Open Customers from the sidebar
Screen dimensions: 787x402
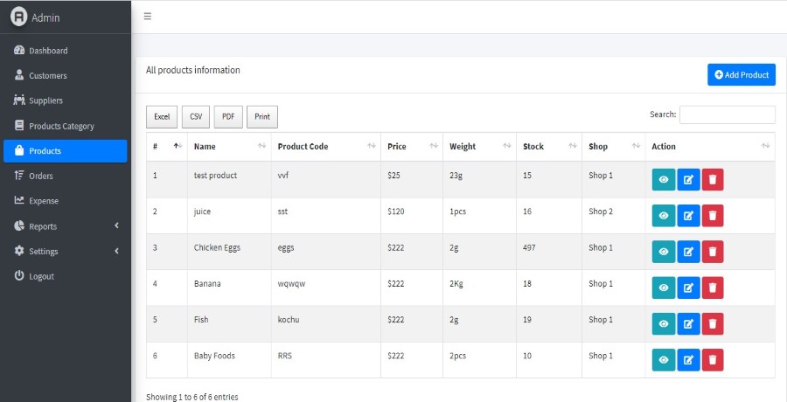tap(66, 76)
